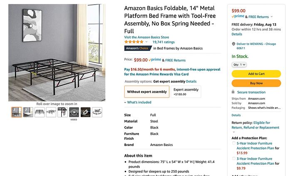The height and width of the screenshot is (176, 287).
Task: Select Without expert assembly option
Action: pyautogui.click(x=147, y=91)
